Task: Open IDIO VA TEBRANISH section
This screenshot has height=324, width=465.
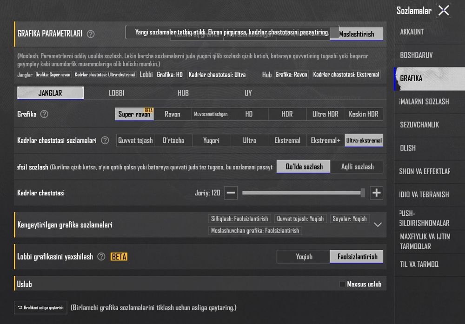Action: point(429,194)
